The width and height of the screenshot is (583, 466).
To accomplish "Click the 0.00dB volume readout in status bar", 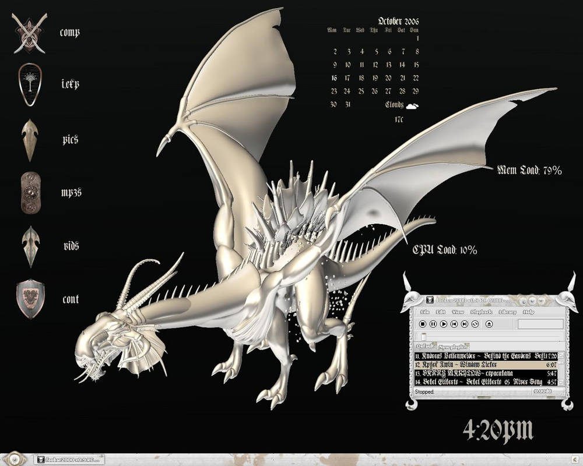I will pos(542,391).
